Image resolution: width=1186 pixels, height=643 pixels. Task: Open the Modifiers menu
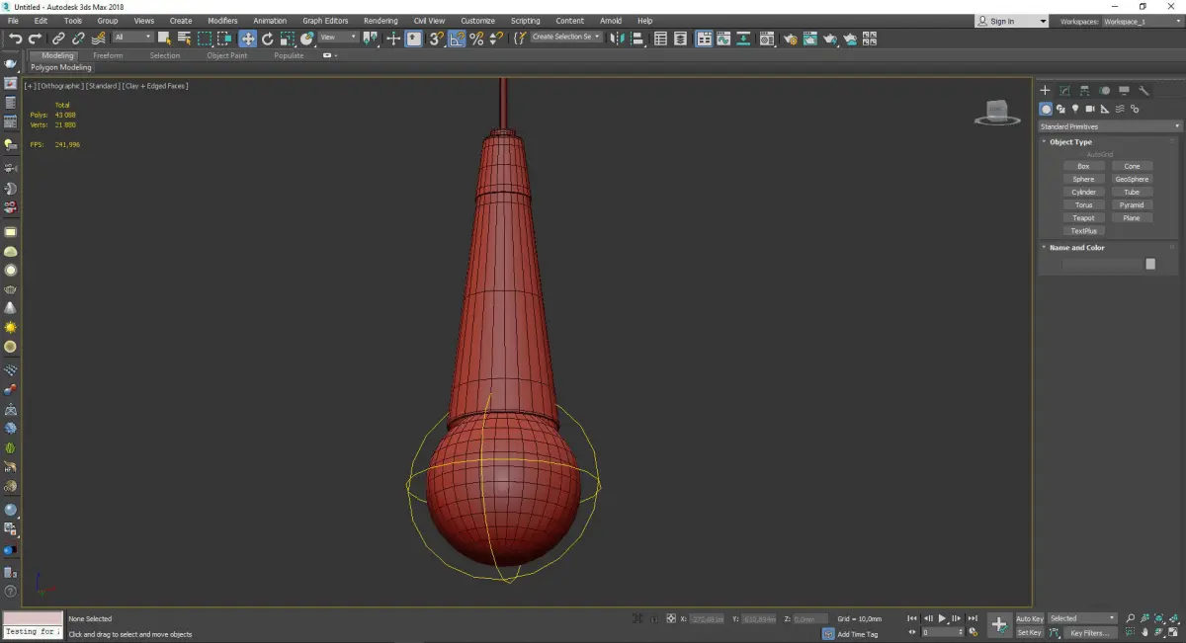(x=222, y=21)
